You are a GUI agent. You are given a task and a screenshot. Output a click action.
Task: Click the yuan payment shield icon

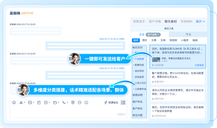coord(73,102)
